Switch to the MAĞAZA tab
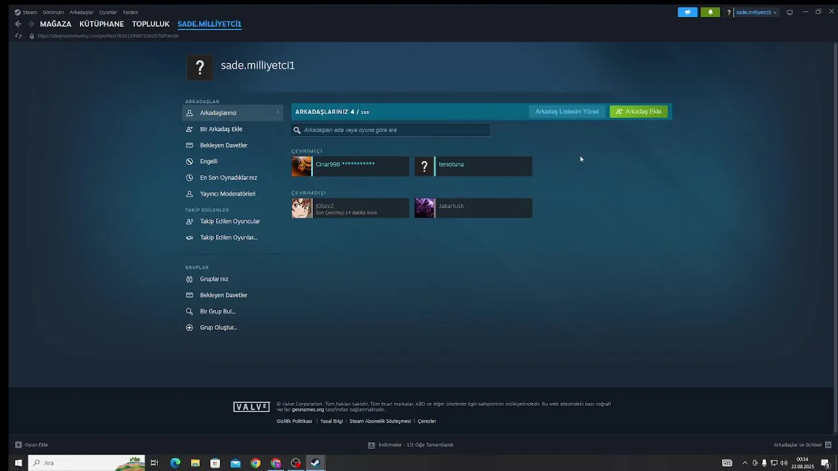The height and width of the screenshot is (471, 838). 56,24
